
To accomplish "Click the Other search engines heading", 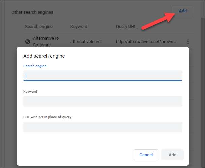I will [x=32, y=12].
